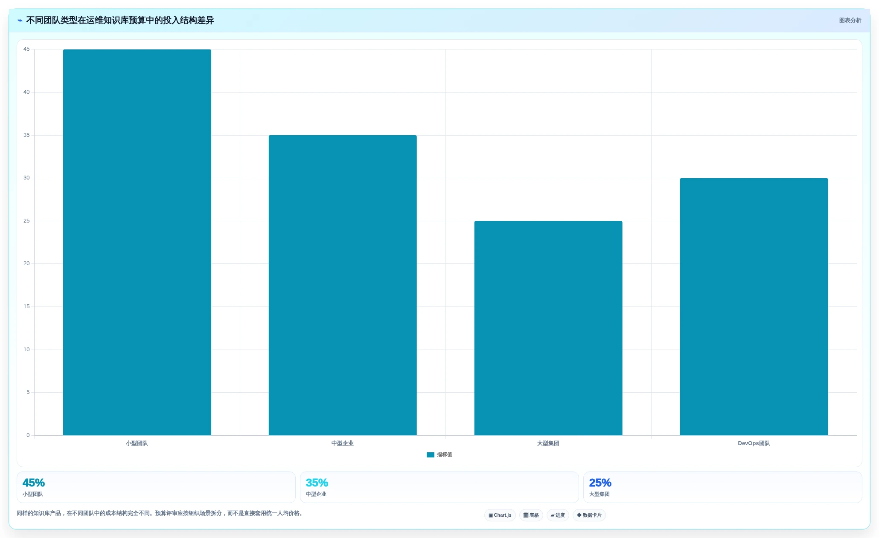Screen dimensions: 879x538
Task: Click the y-axis tick label 10
Action: pos(26,350)
